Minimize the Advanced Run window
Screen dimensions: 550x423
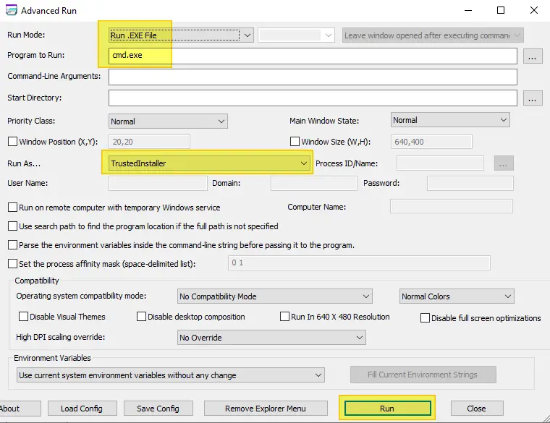468,10
